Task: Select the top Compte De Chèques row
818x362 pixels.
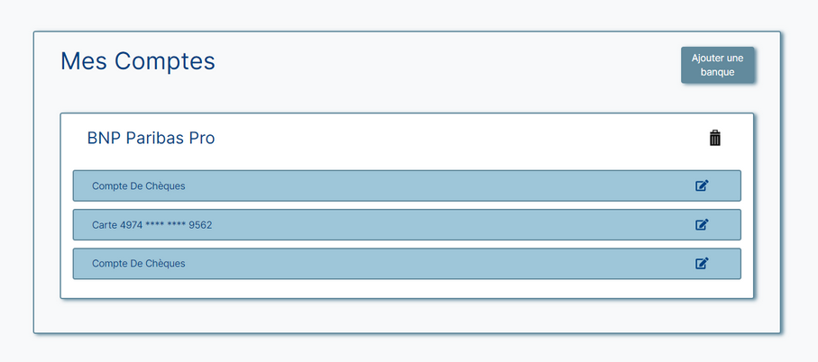Action: coord(407,186)
